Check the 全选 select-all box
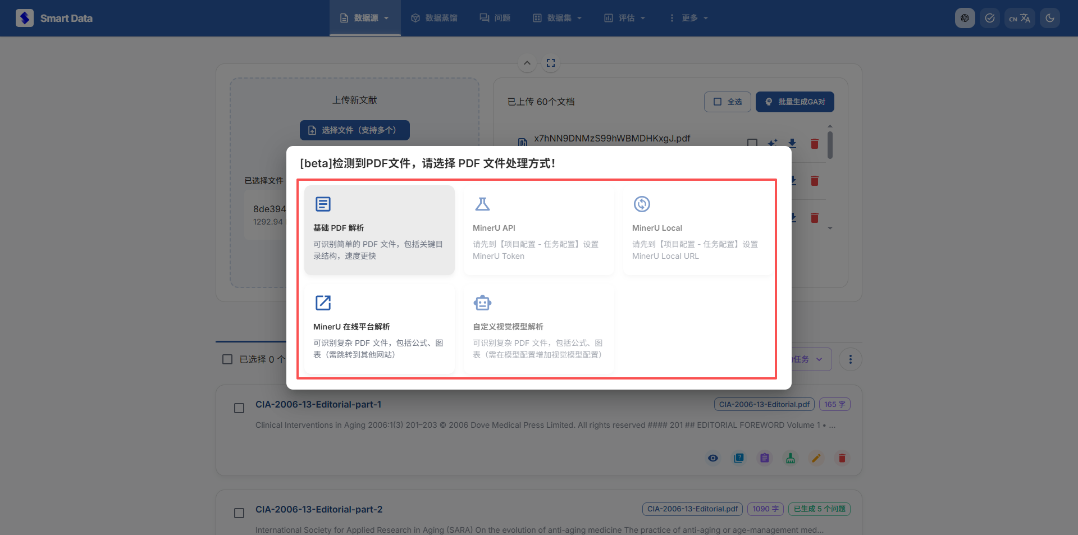The image size is (1078, 535). [x=727, y=102]
